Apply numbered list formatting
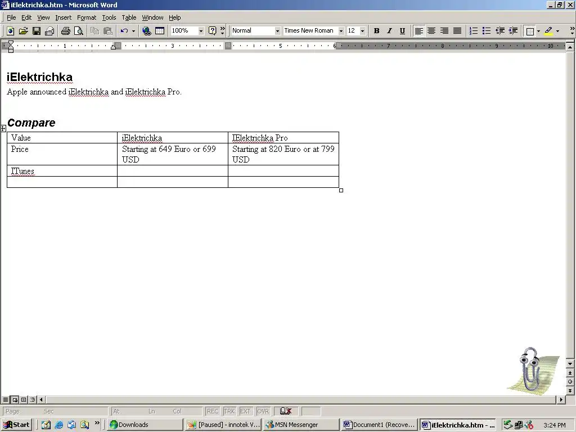This screenshot has width=576, height=432. point(474,31)
